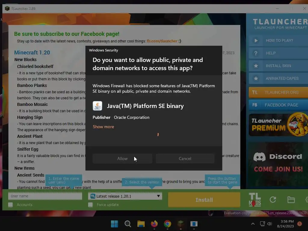Open volume speaker tray icon
The height and width of the screenshot is (231, 308).
click(269, 224)
